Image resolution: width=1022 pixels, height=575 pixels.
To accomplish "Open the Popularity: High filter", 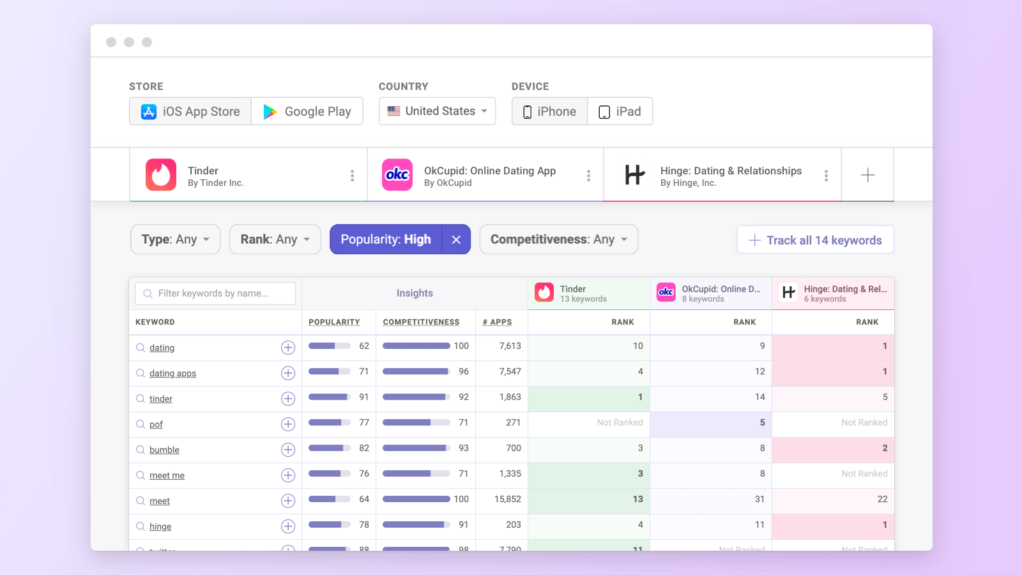I will click(x=386, y=240).
